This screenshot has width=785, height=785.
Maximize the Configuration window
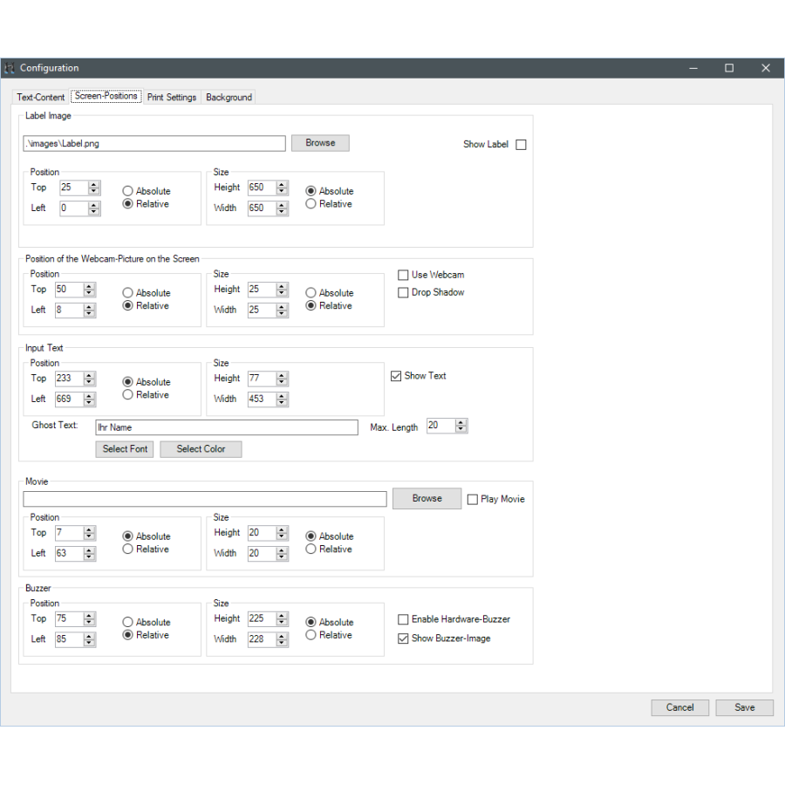click(729, 68)
